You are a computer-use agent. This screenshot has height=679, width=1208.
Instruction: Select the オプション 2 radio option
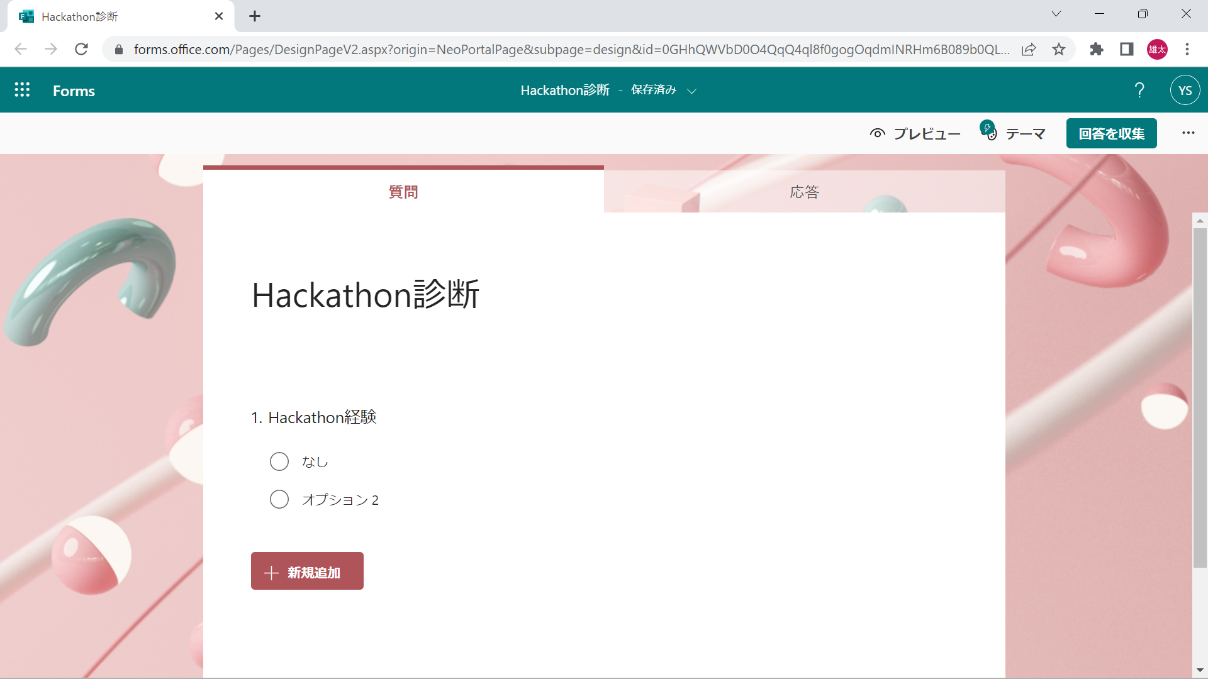coord(279,499)
